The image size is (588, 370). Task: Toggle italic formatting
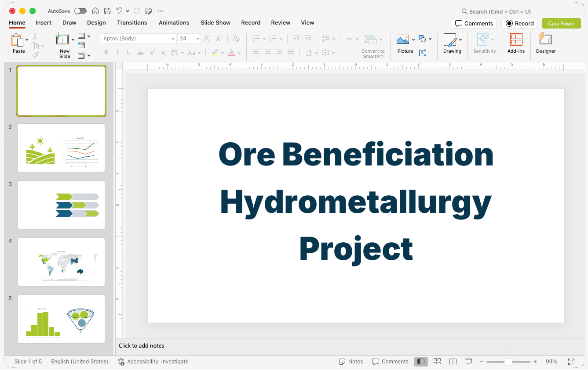tap(117, 53)
